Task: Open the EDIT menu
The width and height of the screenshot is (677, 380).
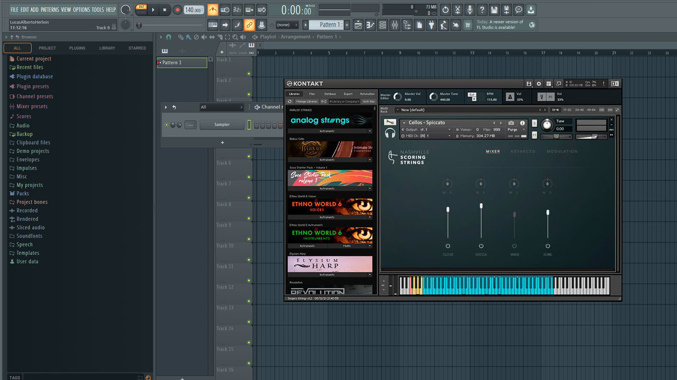Action: click(24, 9)
